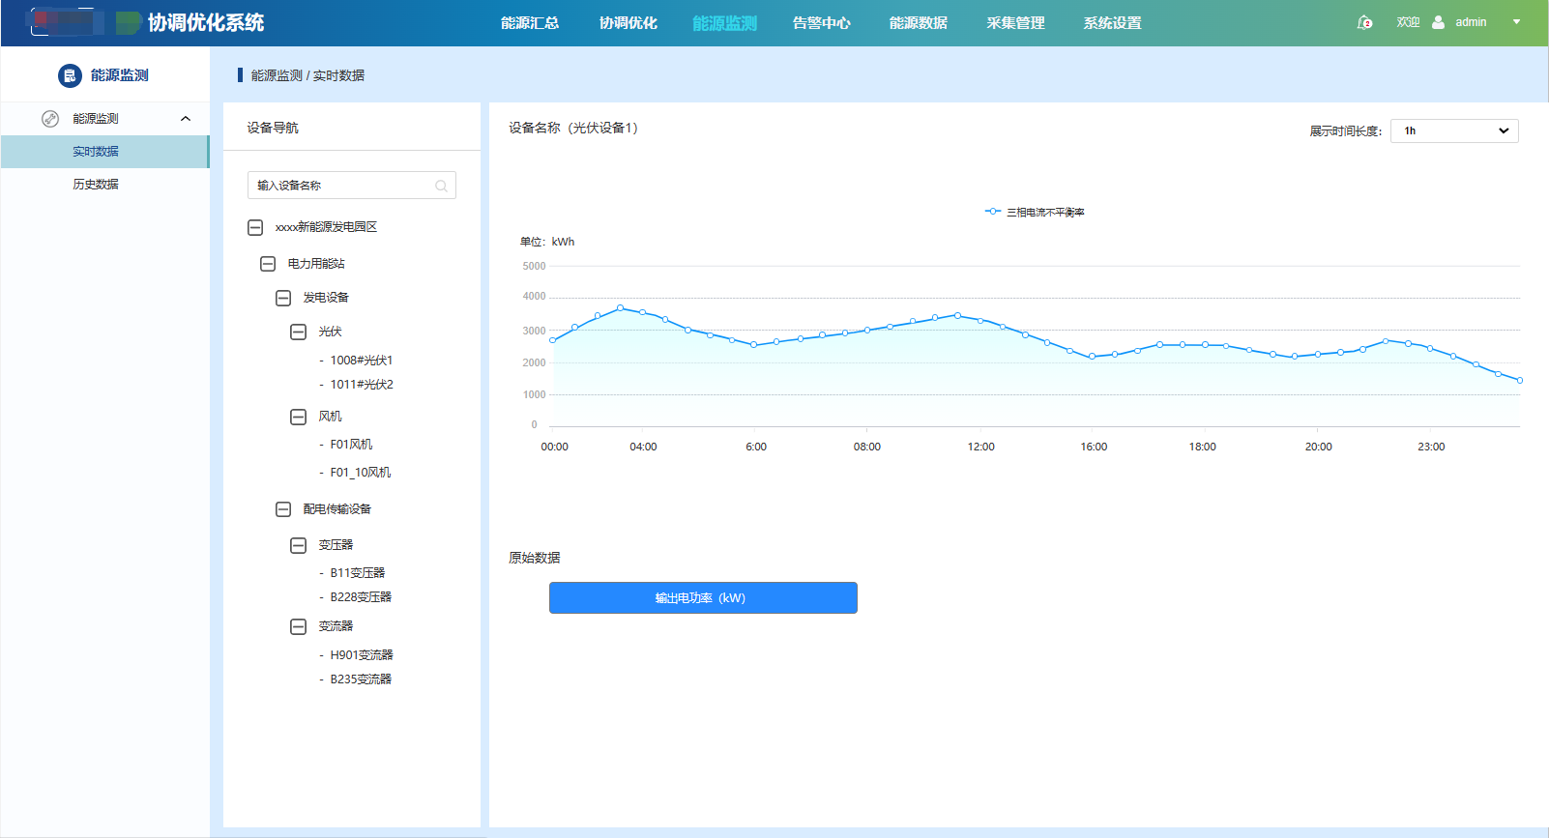1549x838 pixels.
Task: Select device B228变压器 in tree
Action: tap(361, 597)
